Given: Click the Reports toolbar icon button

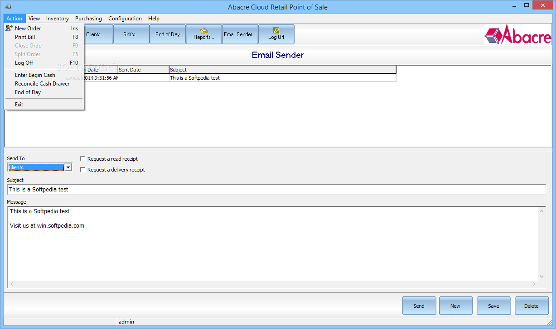Looking at the screenshot, I should point(204,34).
